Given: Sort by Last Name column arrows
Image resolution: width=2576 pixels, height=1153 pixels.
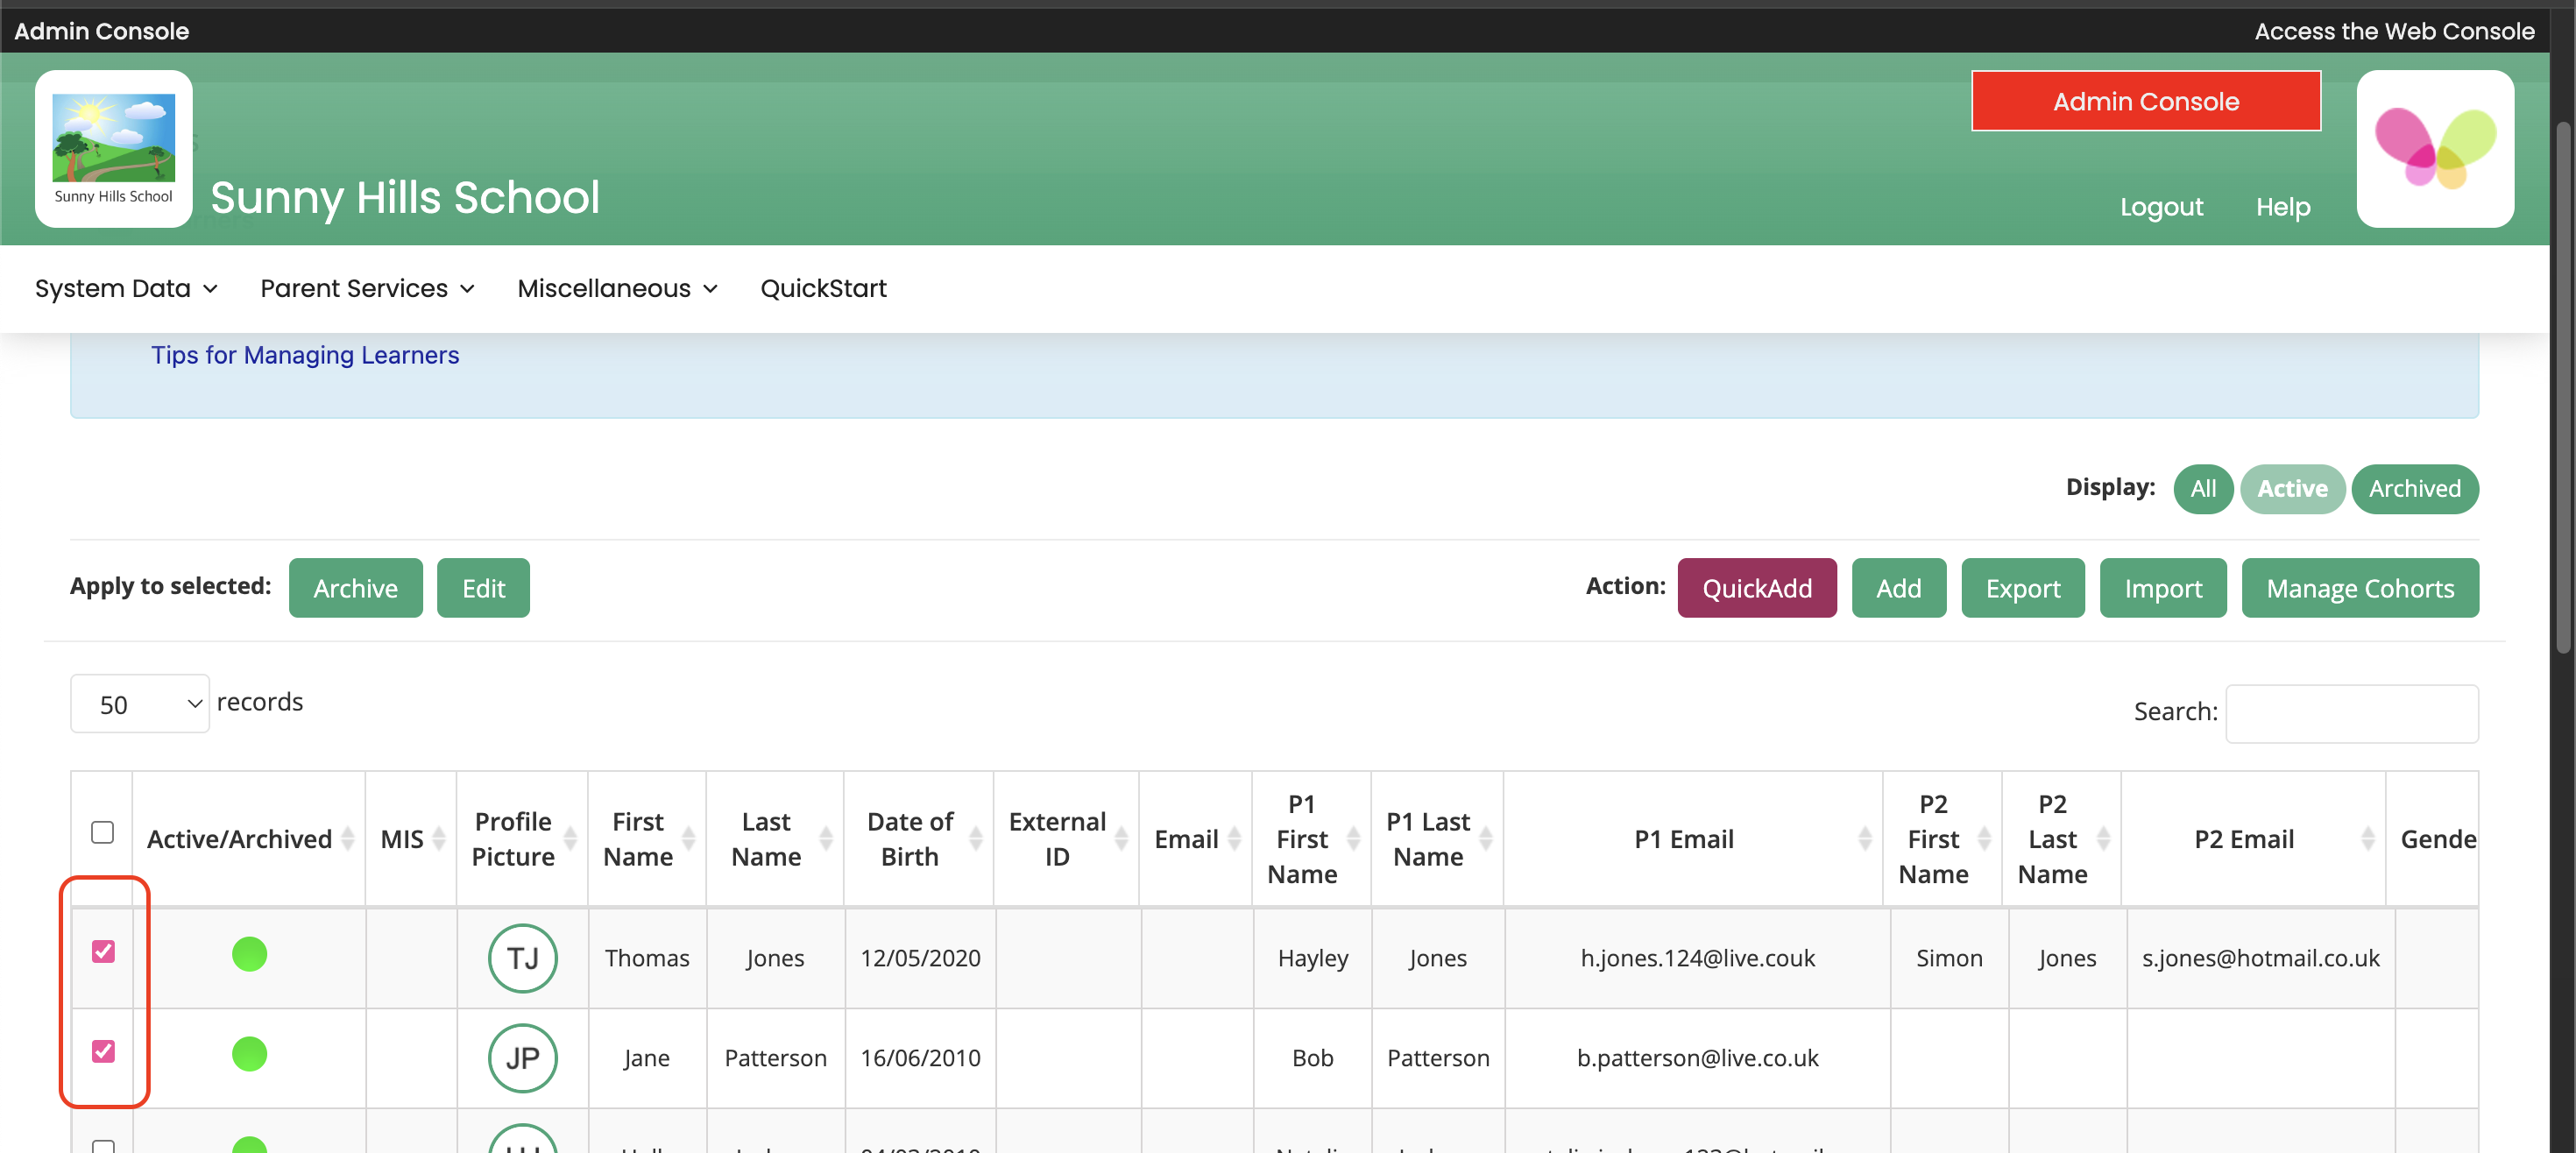Looking at the screenshot, I should tap(826, 838).
